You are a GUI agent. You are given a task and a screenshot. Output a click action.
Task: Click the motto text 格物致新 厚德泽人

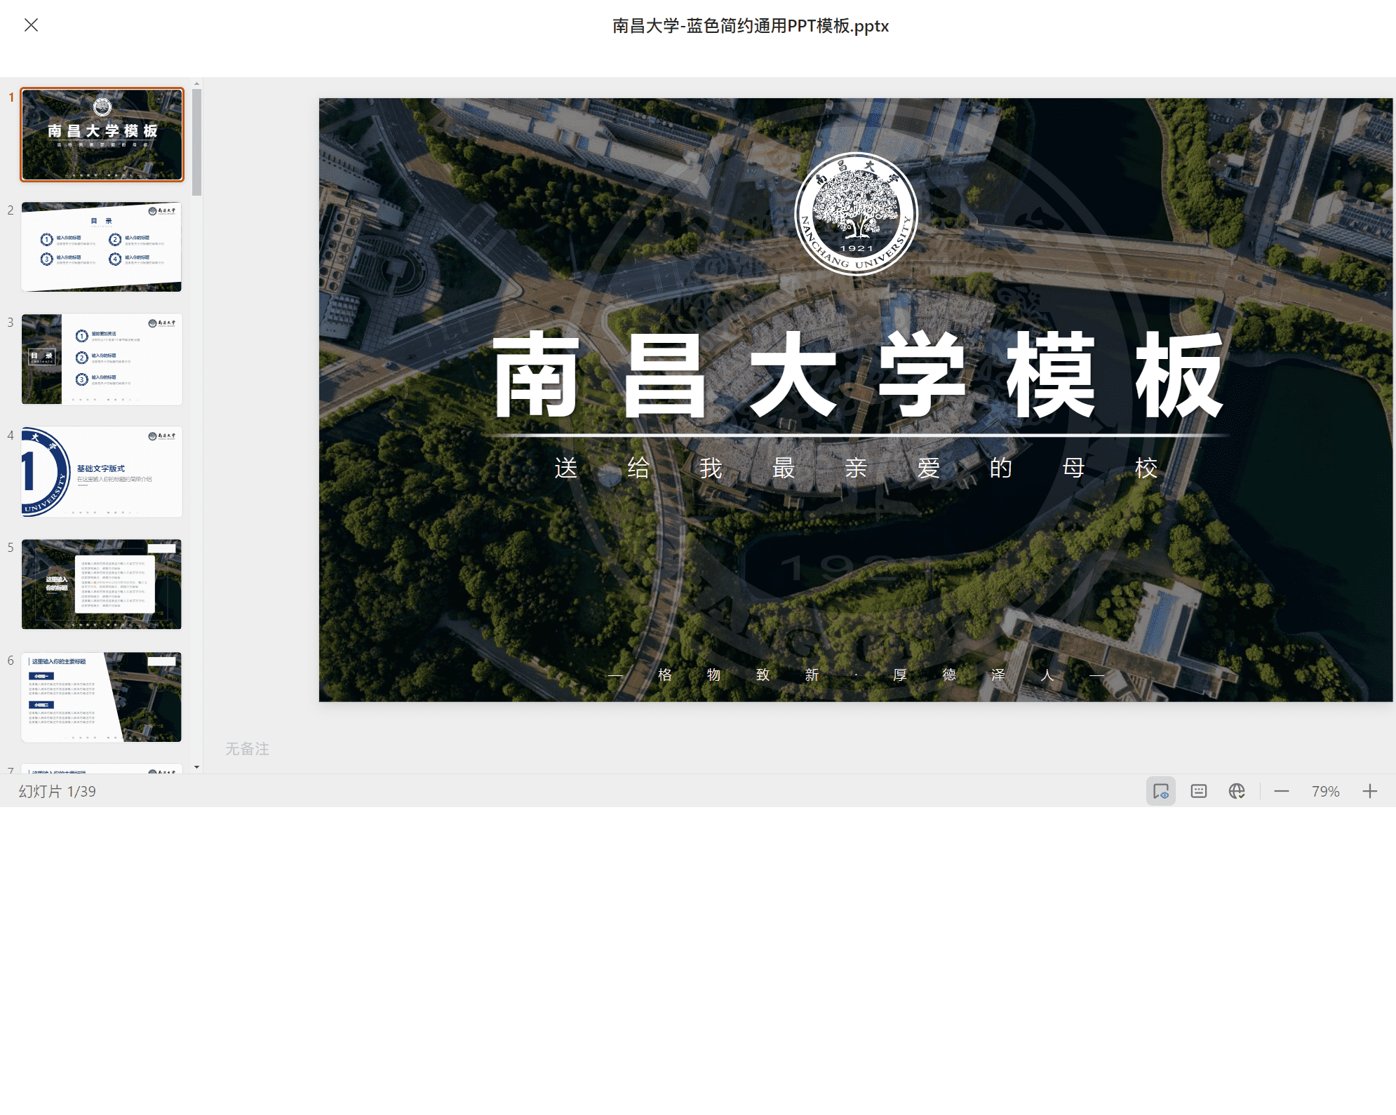tap(856, 675)
